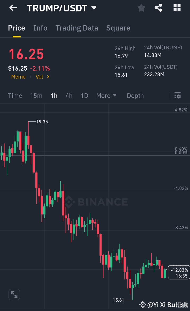
Task: Enable the 4h candlestick interval
Action: [x=69, y=96]
